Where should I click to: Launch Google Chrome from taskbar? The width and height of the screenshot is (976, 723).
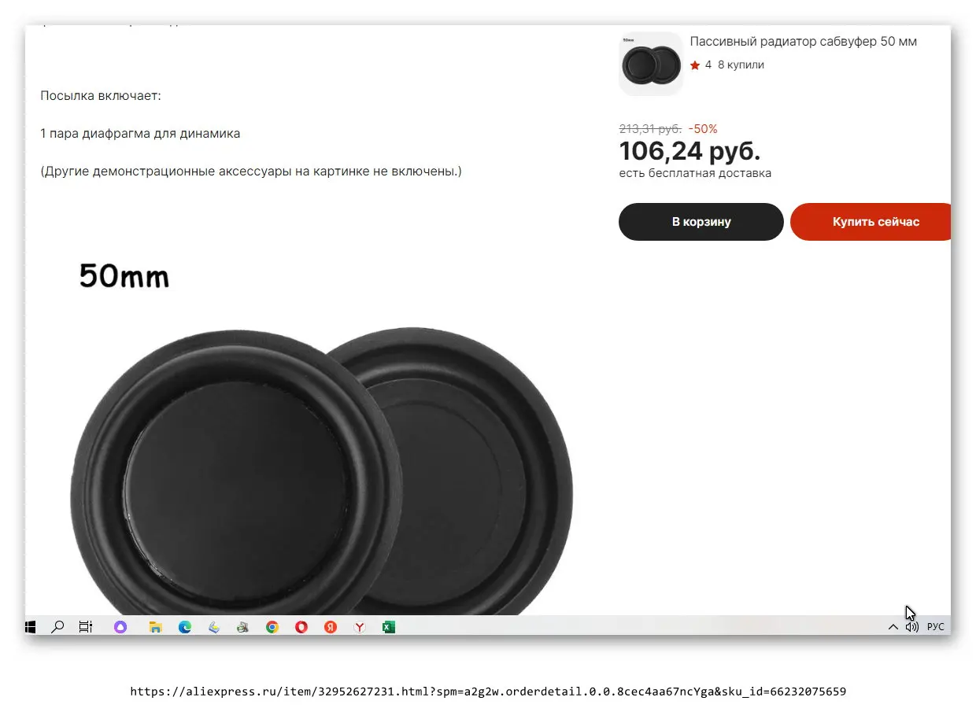click(x=272, y=627)
